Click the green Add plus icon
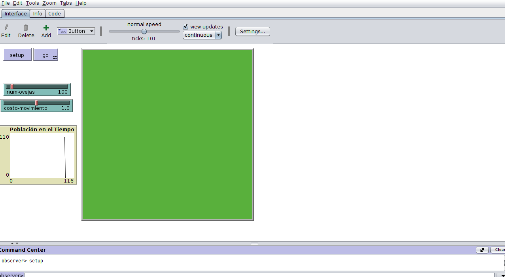Screen dimensions: 505x277 [x=46, y=28]
